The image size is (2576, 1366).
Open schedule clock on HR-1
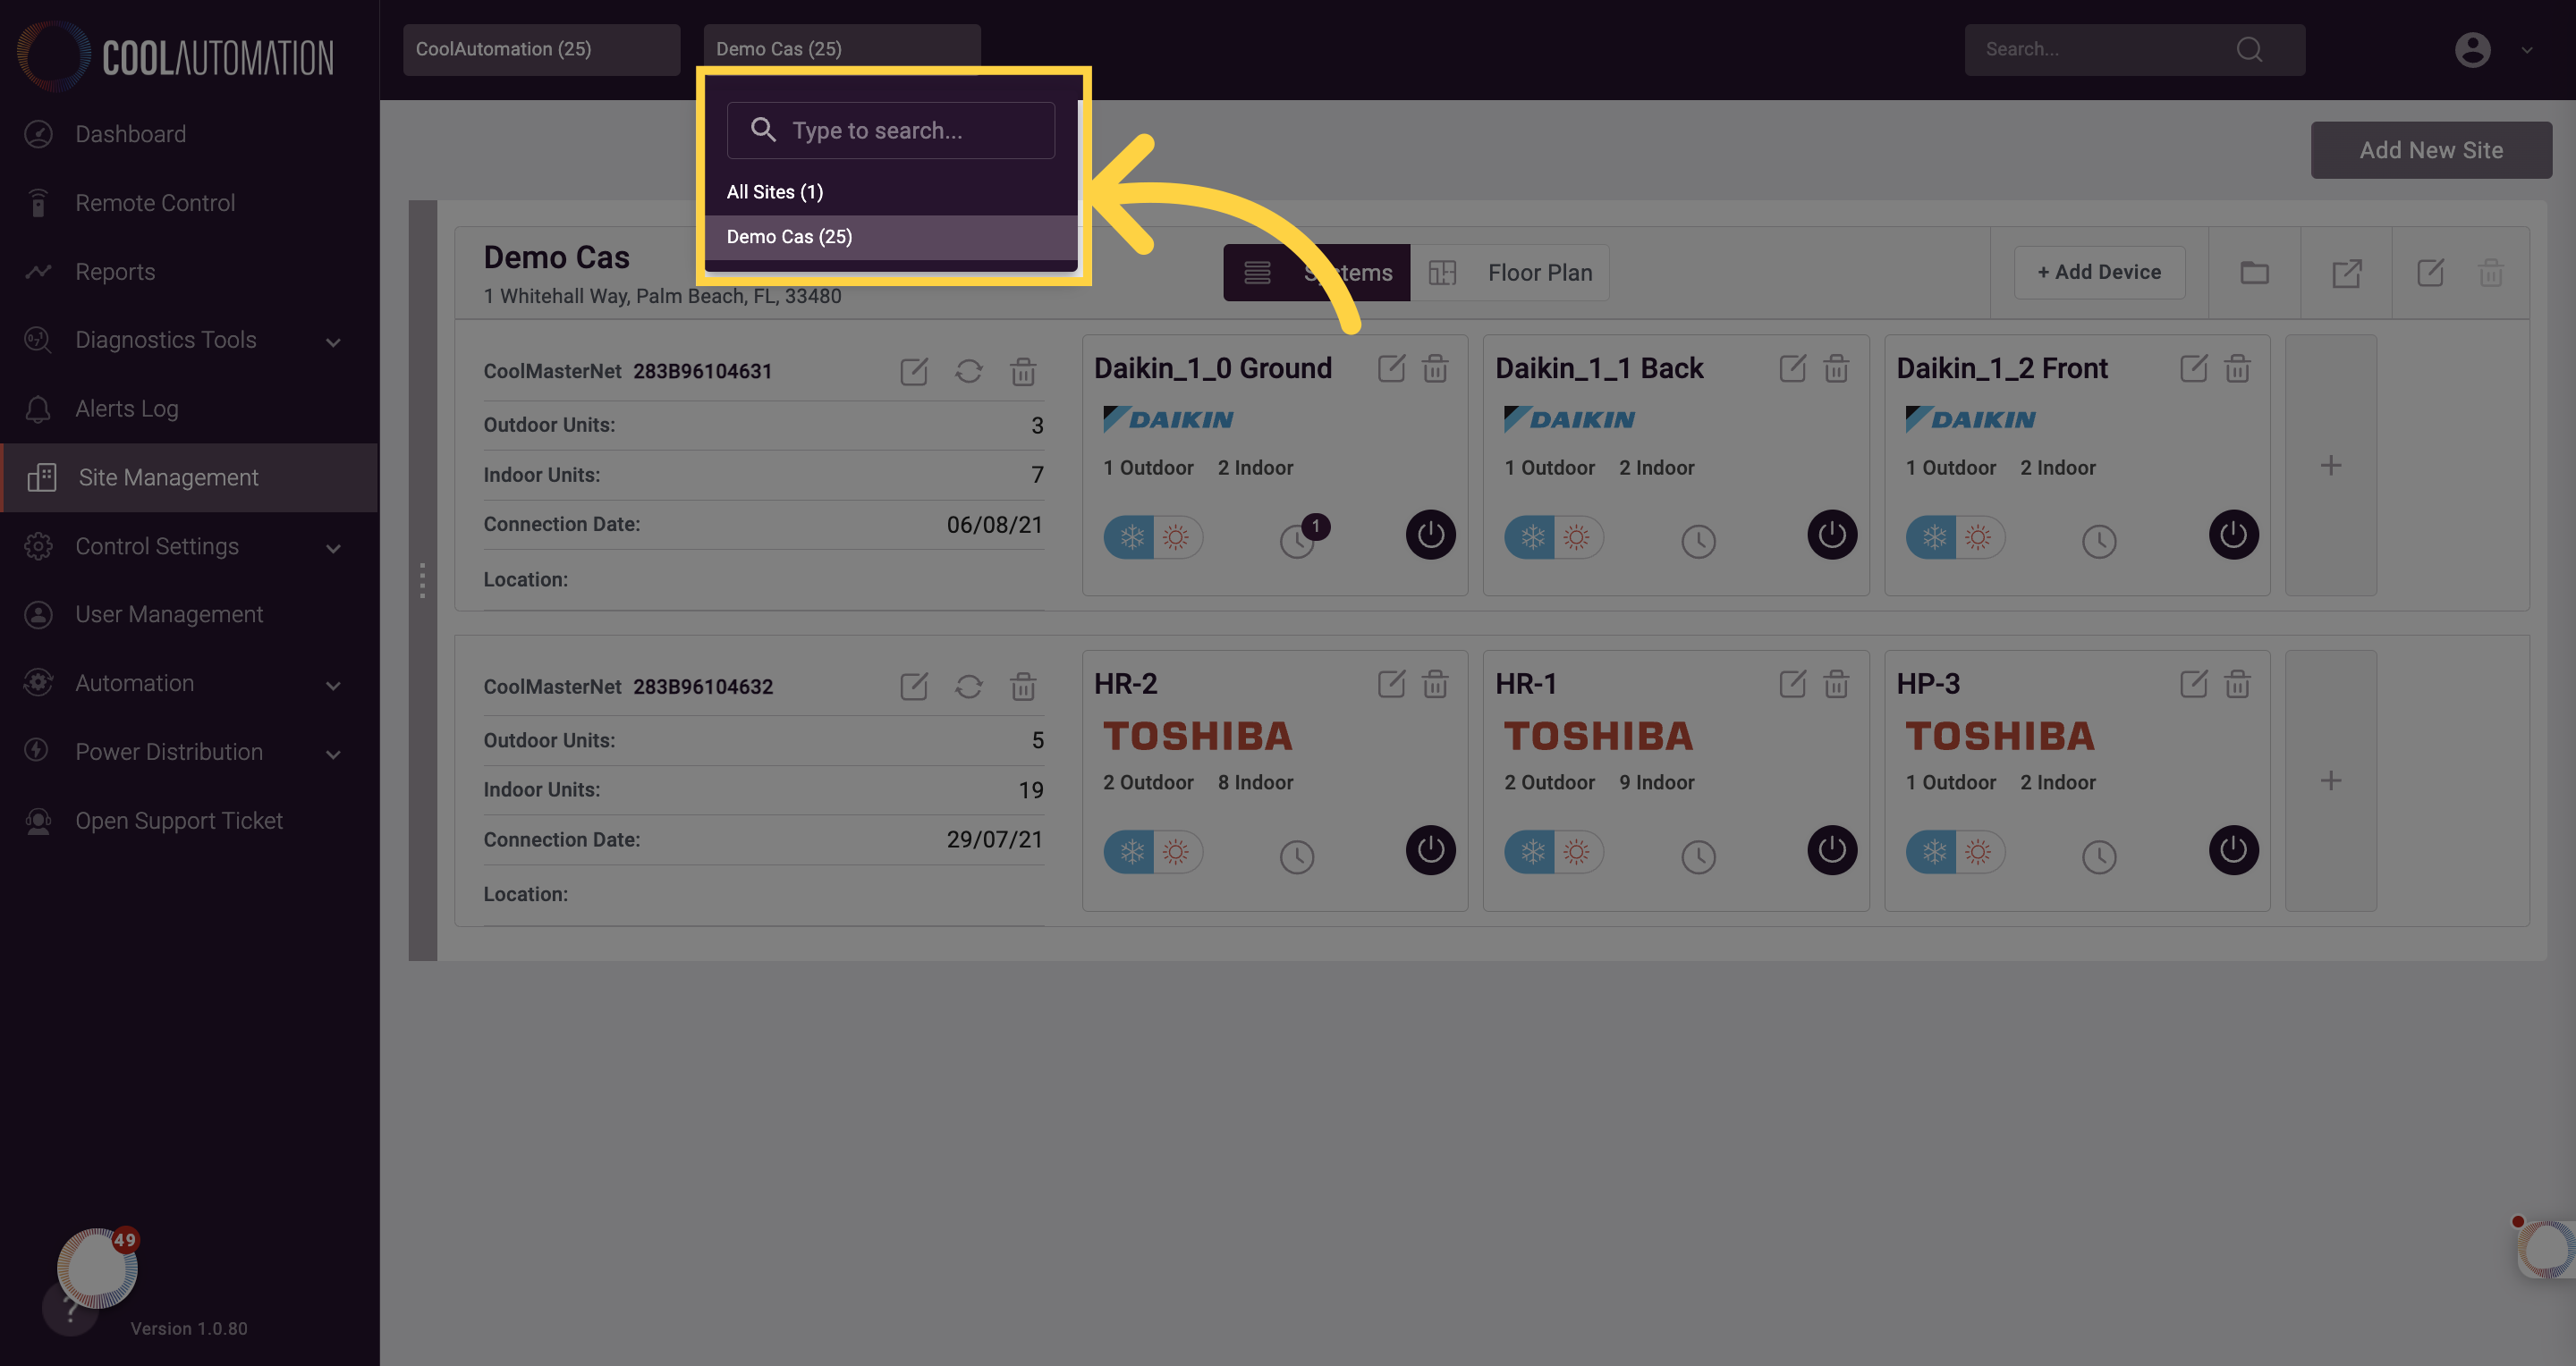coord(1698,856)
